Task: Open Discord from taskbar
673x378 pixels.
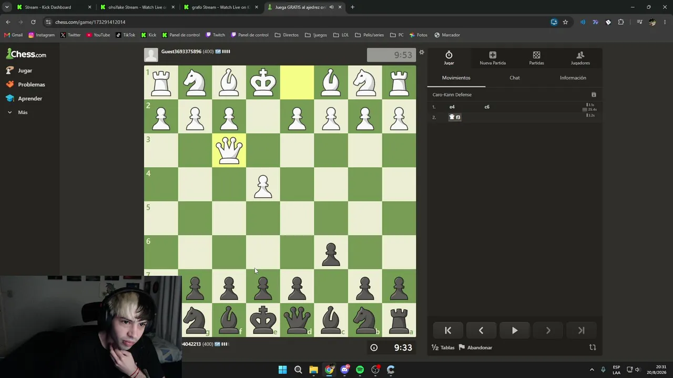Action: [x=344, y=370]
